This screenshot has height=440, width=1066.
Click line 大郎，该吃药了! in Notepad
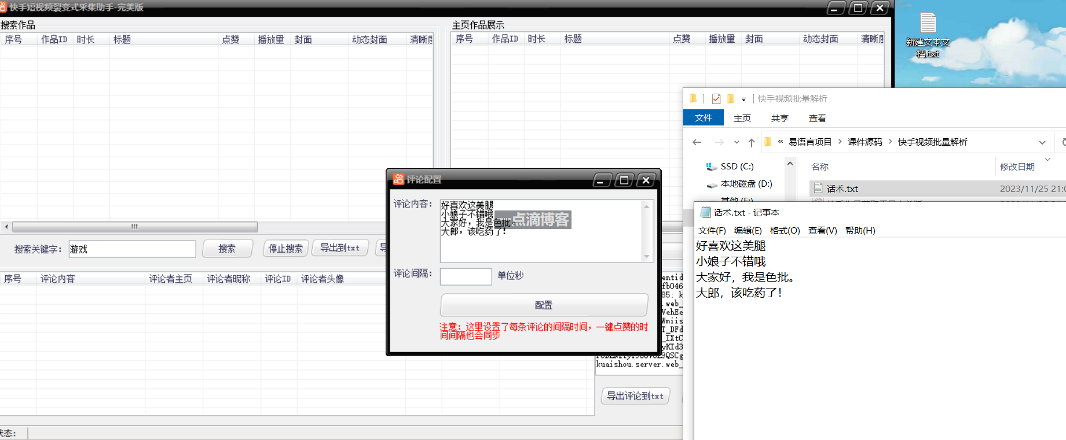coord(739,293)
